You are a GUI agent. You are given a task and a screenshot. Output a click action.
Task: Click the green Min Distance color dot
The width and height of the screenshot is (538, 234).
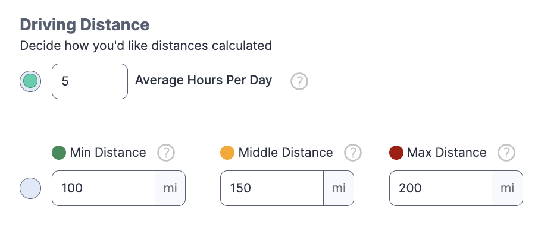tap(59, 153)
